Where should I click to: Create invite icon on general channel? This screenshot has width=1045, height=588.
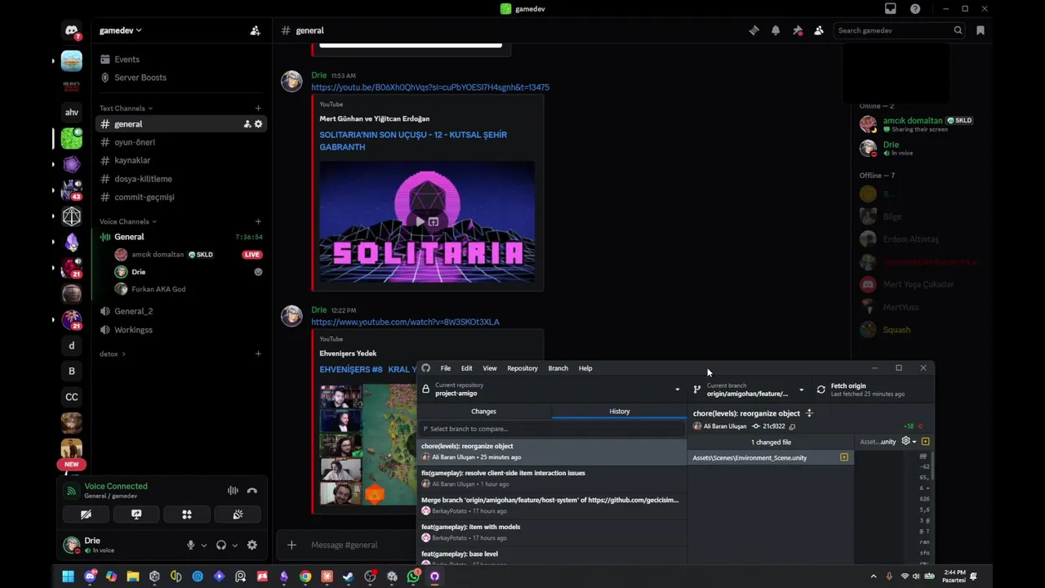(247, 124)
